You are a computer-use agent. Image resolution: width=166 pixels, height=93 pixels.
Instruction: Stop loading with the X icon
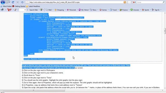pos(18,2)
